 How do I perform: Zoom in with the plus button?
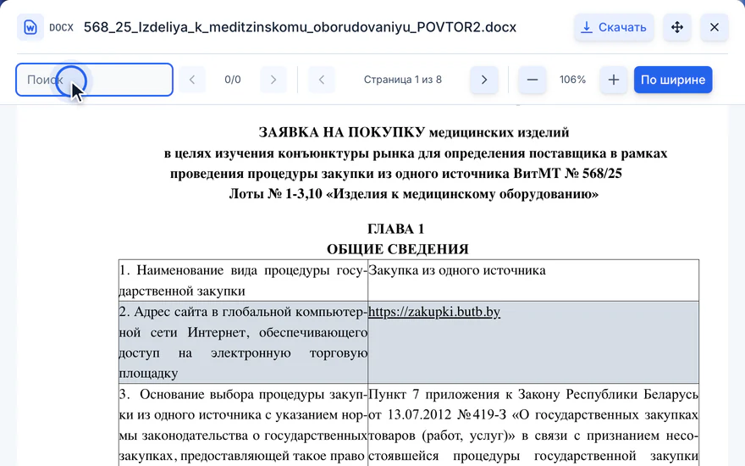tap(614, 80)
